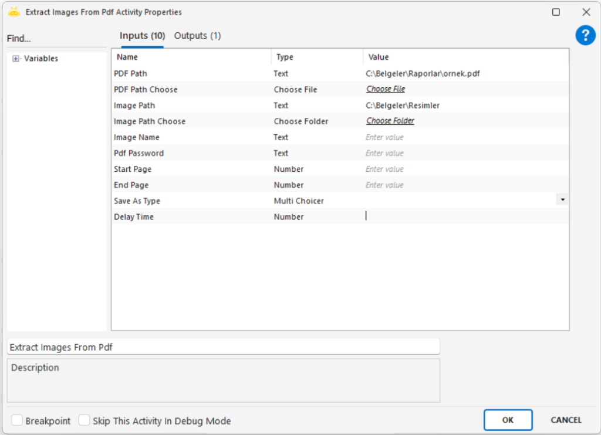The image size is (601, 435).
Task: Click the Find search field
Action: (x=56, y=39)
